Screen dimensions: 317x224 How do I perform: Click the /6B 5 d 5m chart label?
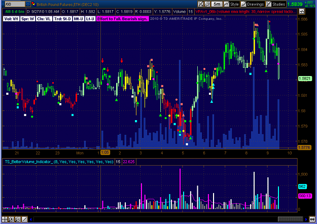click(15, 12)
